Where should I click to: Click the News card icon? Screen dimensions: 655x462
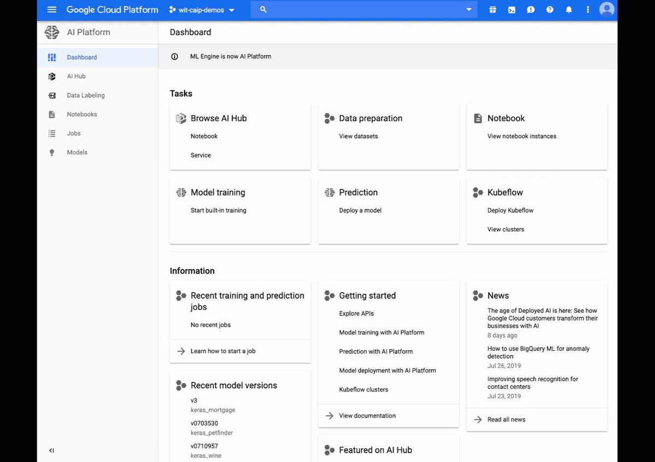[478, 296]
